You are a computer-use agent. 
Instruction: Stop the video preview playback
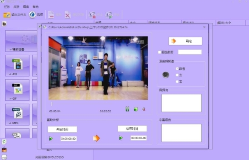point(136,109)
